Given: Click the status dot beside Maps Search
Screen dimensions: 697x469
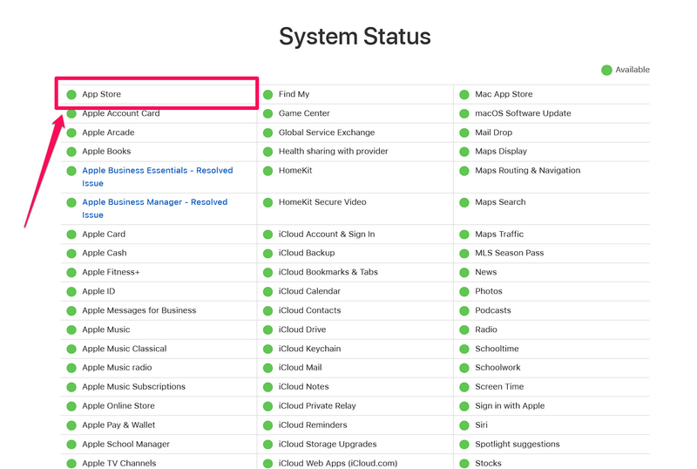Looking at the screenshot, I should coord(464,202).
